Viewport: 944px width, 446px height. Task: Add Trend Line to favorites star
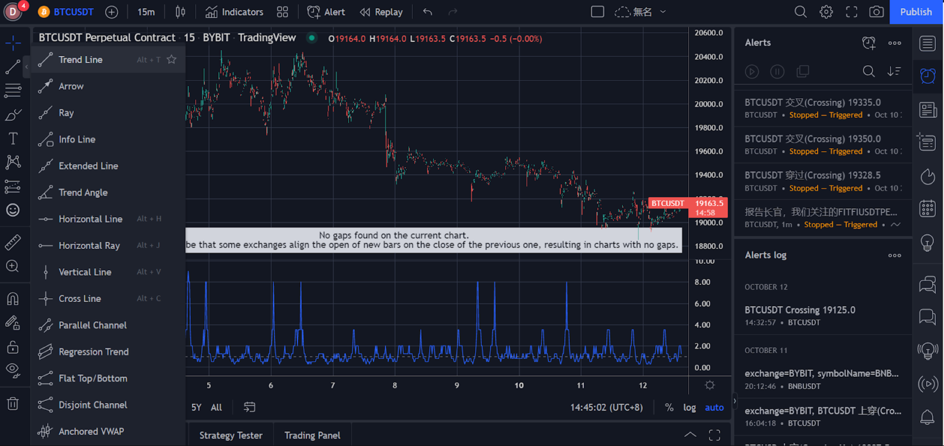pos(171,59)
